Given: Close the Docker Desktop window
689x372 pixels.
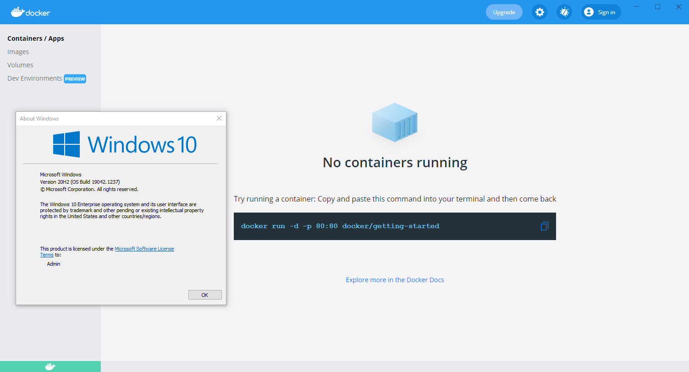Looking at the screenshot, I should point(678,6).
